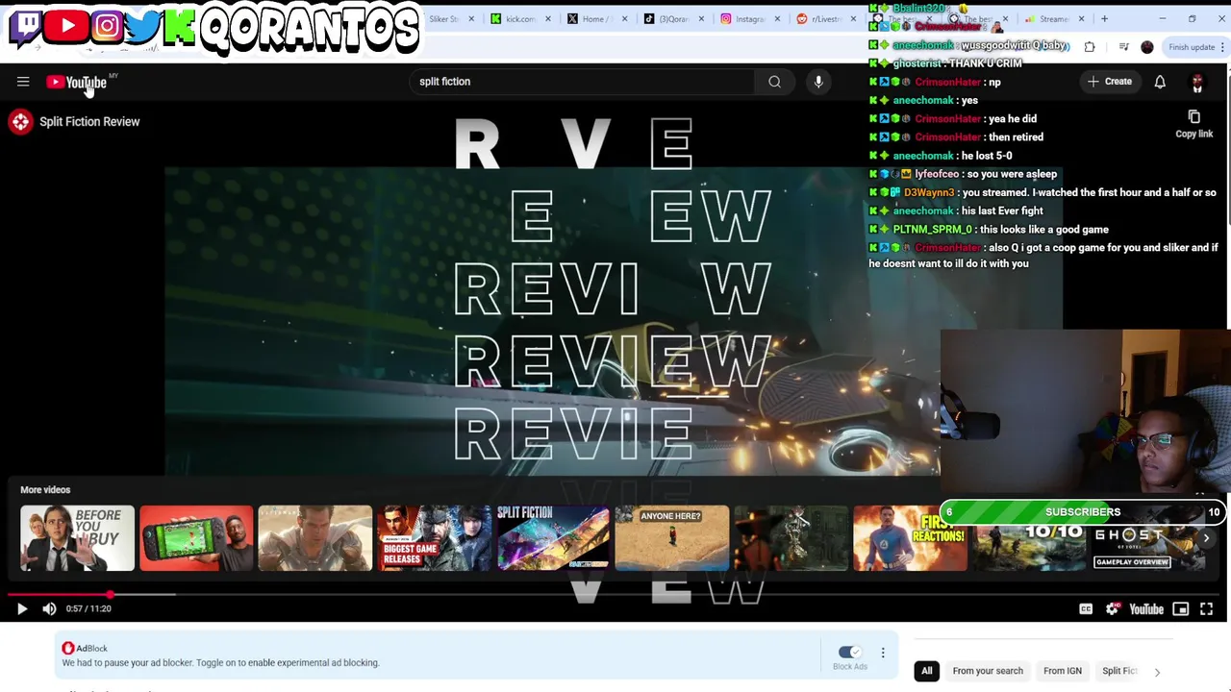Screen dimensions: 1231x692
Task: Open the Before You Buy thumbnail
Action: click(78, 538)
